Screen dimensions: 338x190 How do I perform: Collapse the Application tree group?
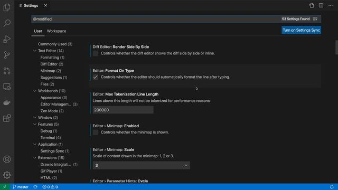click(35, 144)
